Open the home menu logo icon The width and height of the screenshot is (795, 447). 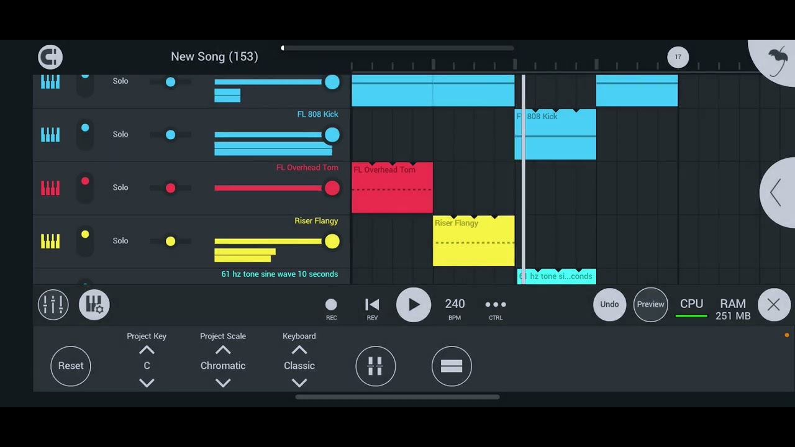click(x=50, y=57)
